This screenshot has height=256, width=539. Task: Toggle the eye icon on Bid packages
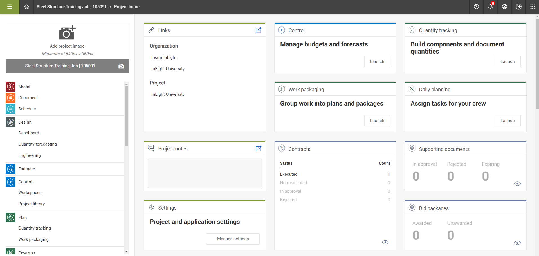[x=517, y=243]
